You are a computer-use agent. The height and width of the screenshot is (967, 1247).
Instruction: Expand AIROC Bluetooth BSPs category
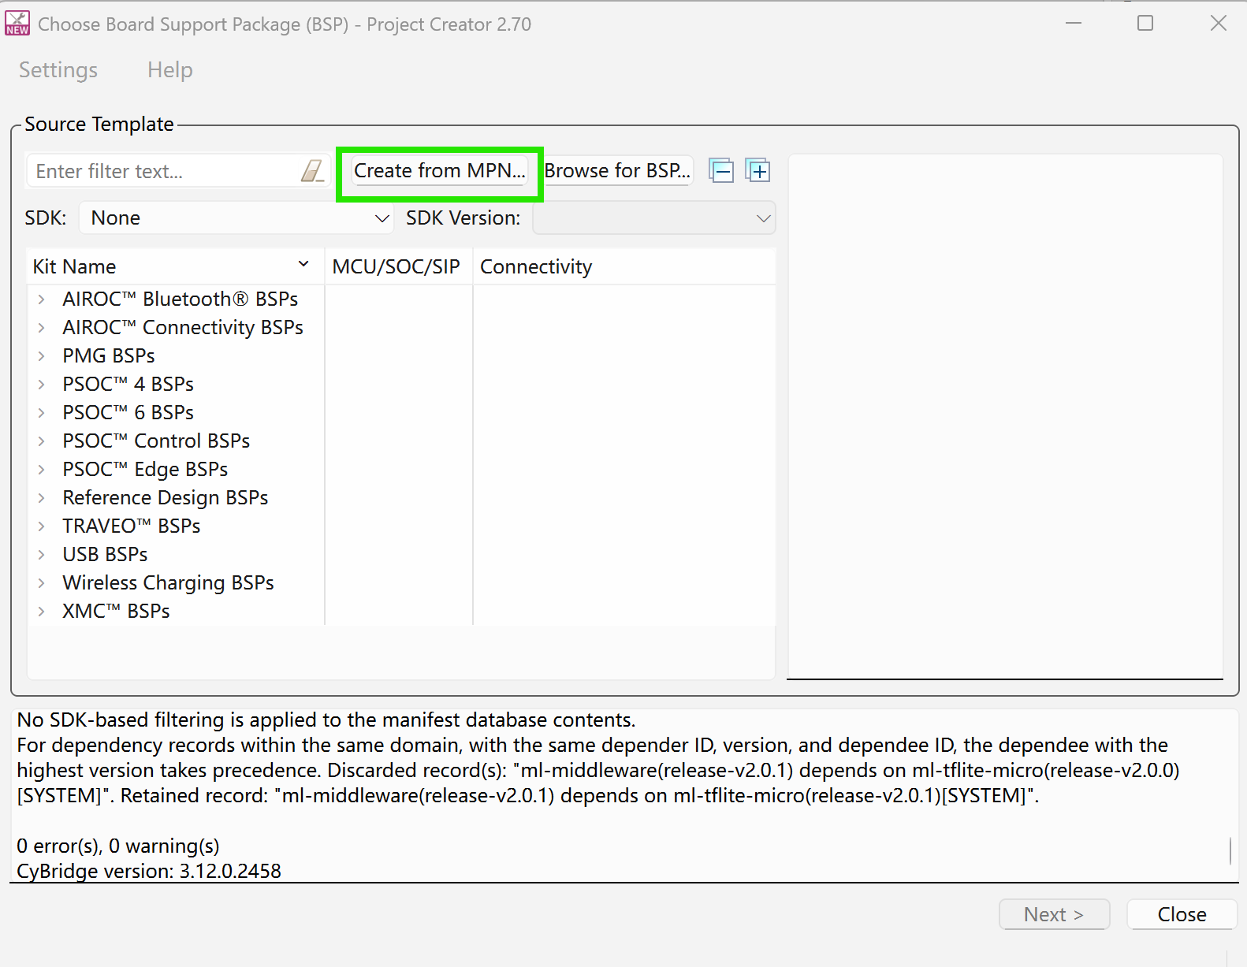41,299
